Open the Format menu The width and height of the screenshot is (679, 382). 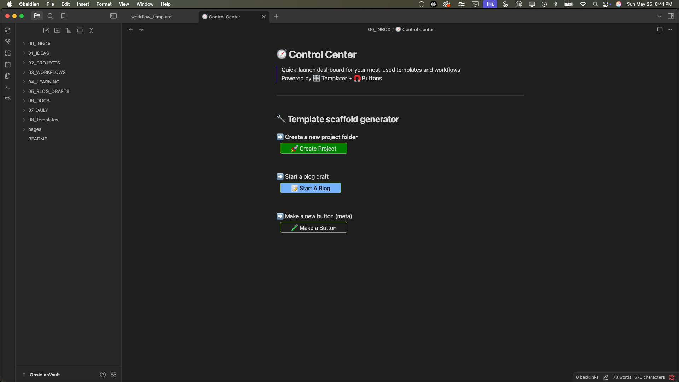(104, 4)
